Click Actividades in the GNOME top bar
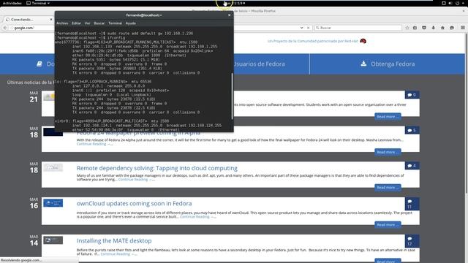 [x=12, y=3]
